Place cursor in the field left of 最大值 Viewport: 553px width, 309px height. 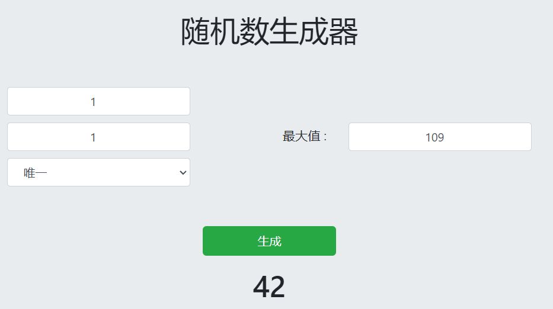point(98,137)
